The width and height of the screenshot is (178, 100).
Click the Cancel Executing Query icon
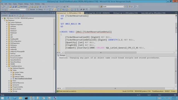click(x=44, y=9)
